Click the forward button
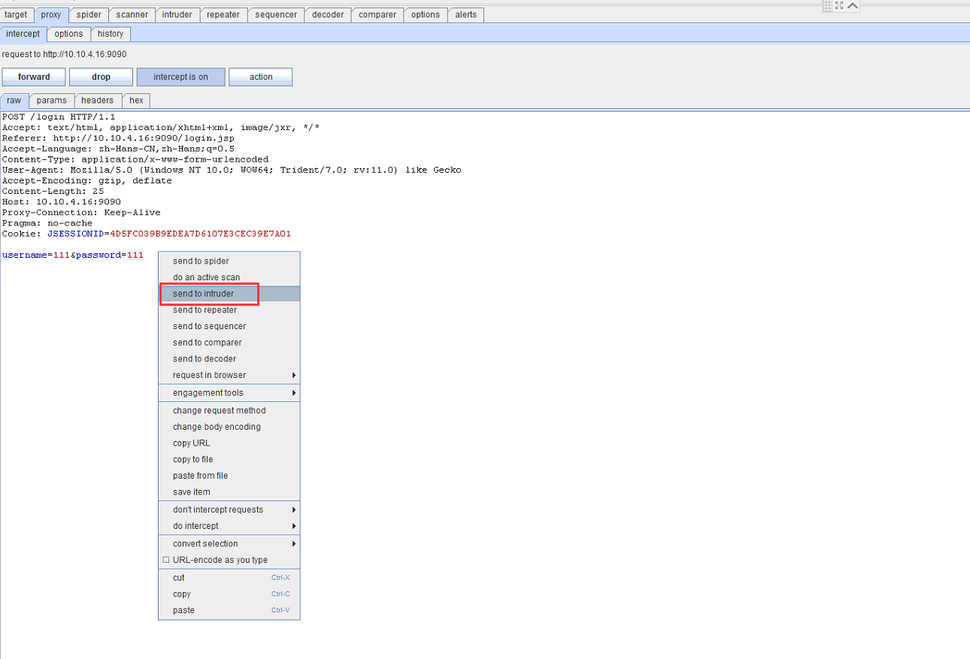Viewport: 970px width, 659px height. click(x=34, y=77)
